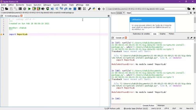Open editor pane options menu icon
The width and height of the screenshot is (196, 110).
tap(108, 16)
